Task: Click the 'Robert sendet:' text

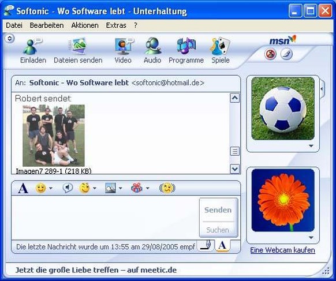Action: pos(43,99)
